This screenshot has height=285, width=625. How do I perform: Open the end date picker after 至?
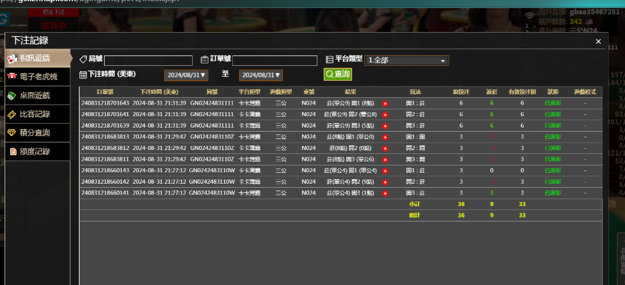(x=261, y=75)
